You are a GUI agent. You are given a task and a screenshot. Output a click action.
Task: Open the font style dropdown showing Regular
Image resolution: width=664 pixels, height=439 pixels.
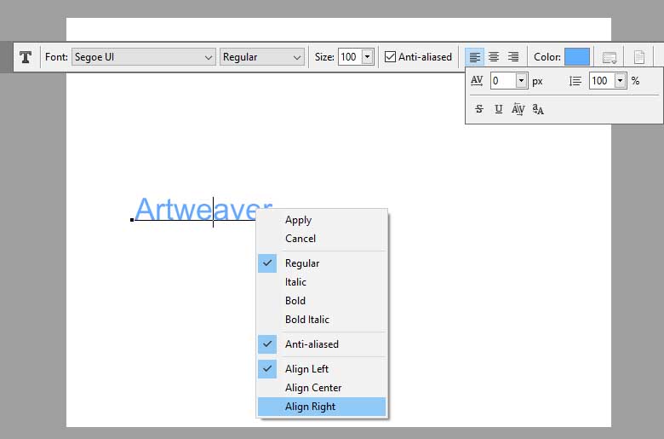(x=261, y=57)
